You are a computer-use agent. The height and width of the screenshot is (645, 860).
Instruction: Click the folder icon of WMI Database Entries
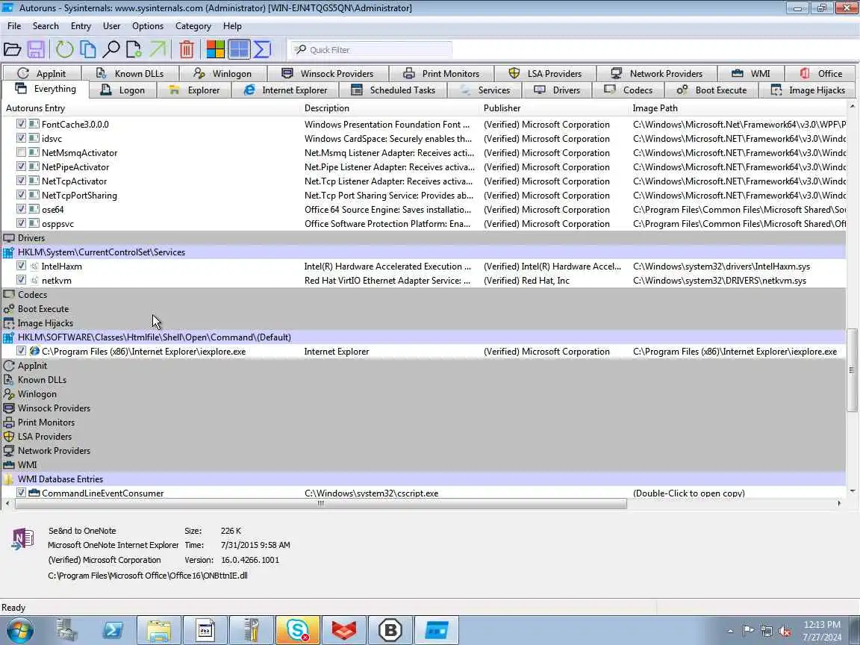(x=8, y=479)
